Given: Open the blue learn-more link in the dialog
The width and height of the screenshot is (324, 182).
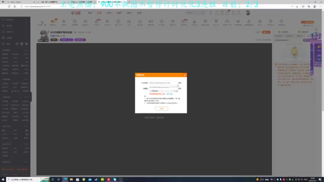Looking at the screenshot, I should [169, 94].
